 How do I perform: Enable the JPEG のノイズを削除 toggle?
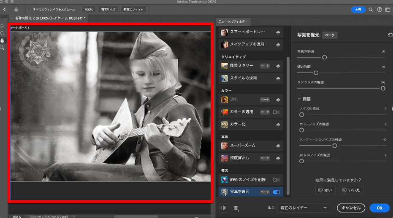(276, 180)
